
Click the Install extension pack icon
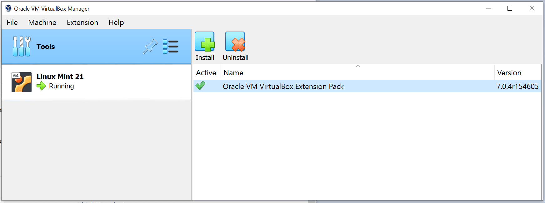pos(205,42)
